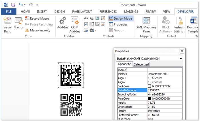This screenshot has height=121, width=200.
Task: Open the Undo history dropdown arrow
Action: pyautogui.click(x=25, y=5)
